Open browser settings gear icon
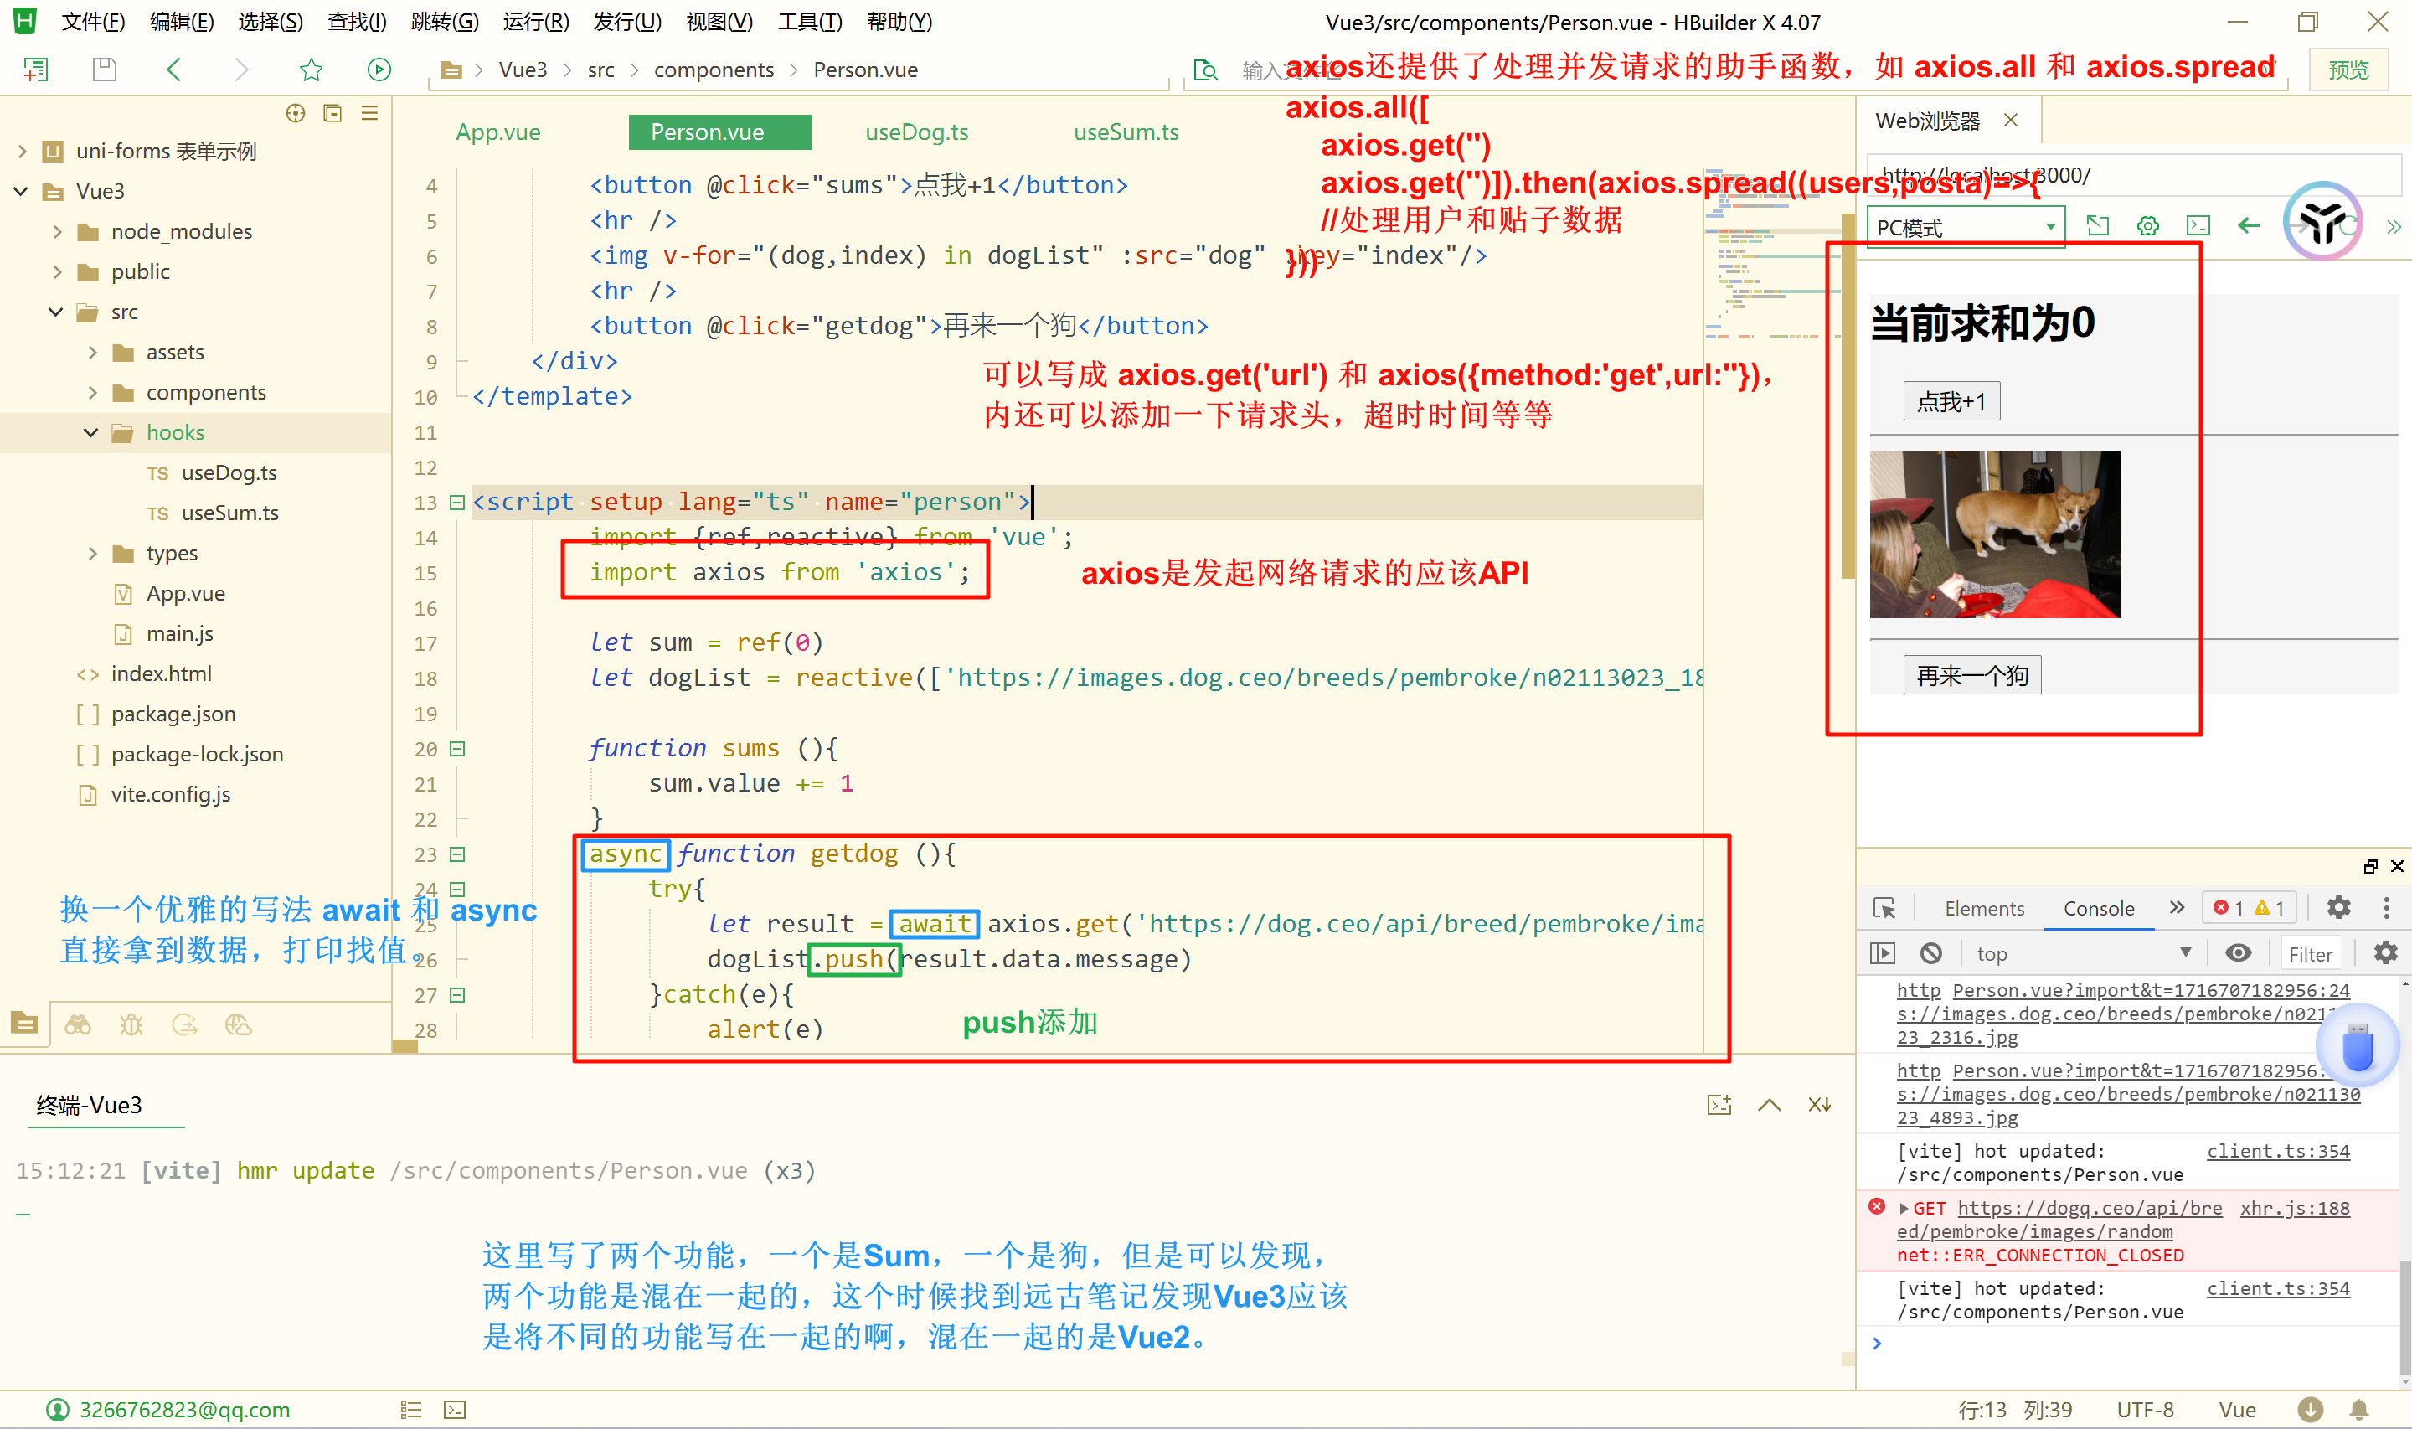This screenshot has width=2412, height=1429. (2147, 226)
